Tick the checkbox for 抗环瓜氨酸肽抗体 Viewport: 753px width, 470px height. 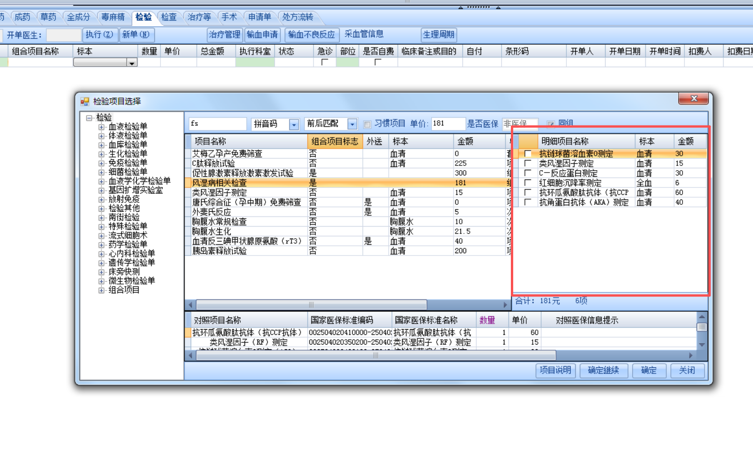(528, 193)
